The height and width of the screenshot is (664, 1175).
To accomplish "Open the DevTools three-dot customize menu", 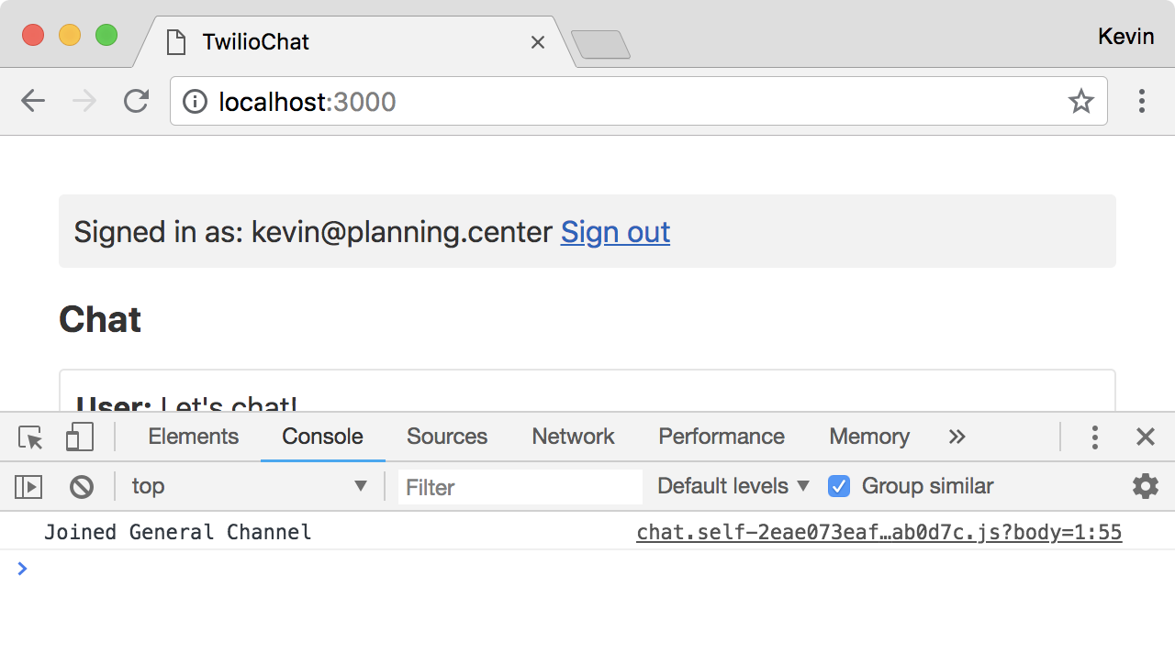I will tap(1094, 437).
